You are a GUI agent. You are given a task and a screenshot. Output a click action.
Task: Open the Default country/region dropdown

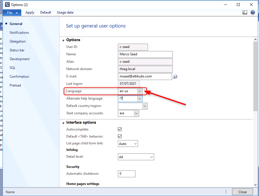click(x=145, y=106)
